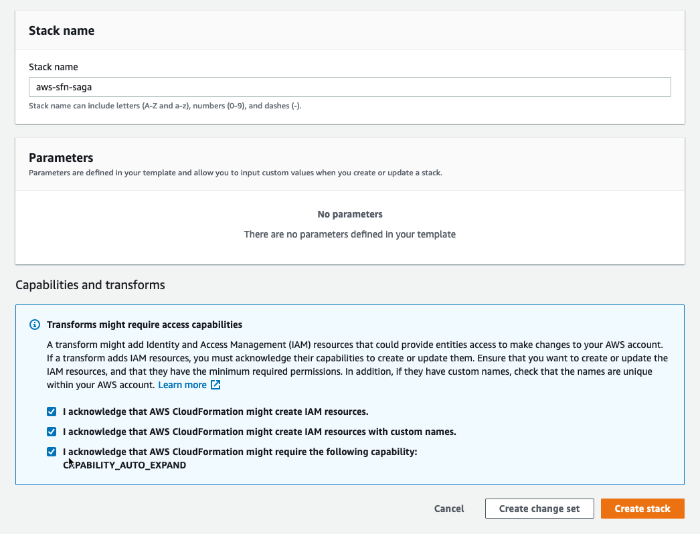Click the info icon next to Transforms heading
The width and height of the screenshot is (700, 534).
pyautogui.click(x=35, y=325)
